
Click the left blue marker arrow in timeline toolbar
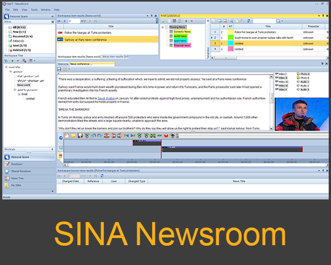126,136
